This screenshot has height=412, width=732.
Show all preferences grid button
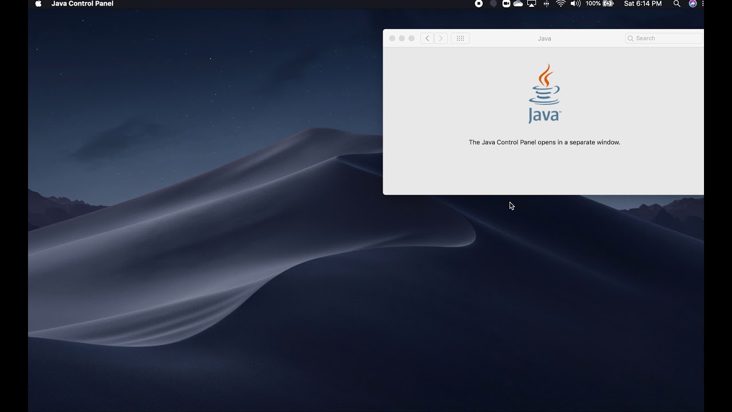460,38
